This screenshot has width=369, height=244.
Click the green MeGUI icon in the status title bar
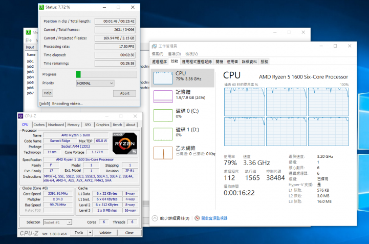[41, 7]
